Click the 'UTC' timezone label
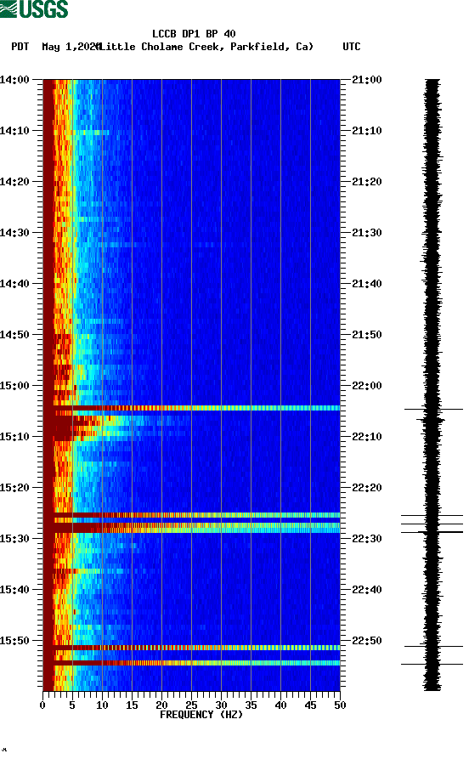The width and height of the screenshot is (469, 759). point(352,47)
